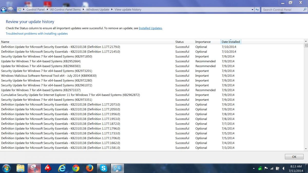Select the Internet Explorer 11 KB2962872 row

152,95
